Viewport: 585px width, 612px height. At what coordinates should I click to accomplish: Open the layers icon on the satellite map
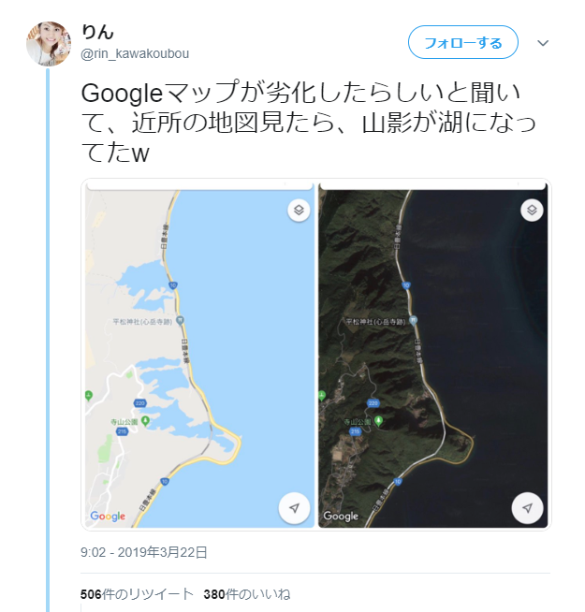click(532, 211)
